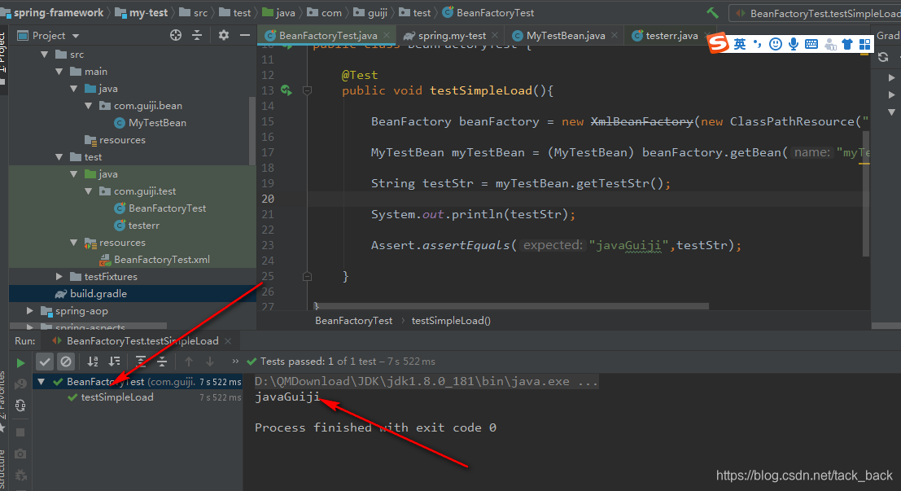901x491 pixels.
Task: Expand the testFixtures folder
Action: (59, 277)
